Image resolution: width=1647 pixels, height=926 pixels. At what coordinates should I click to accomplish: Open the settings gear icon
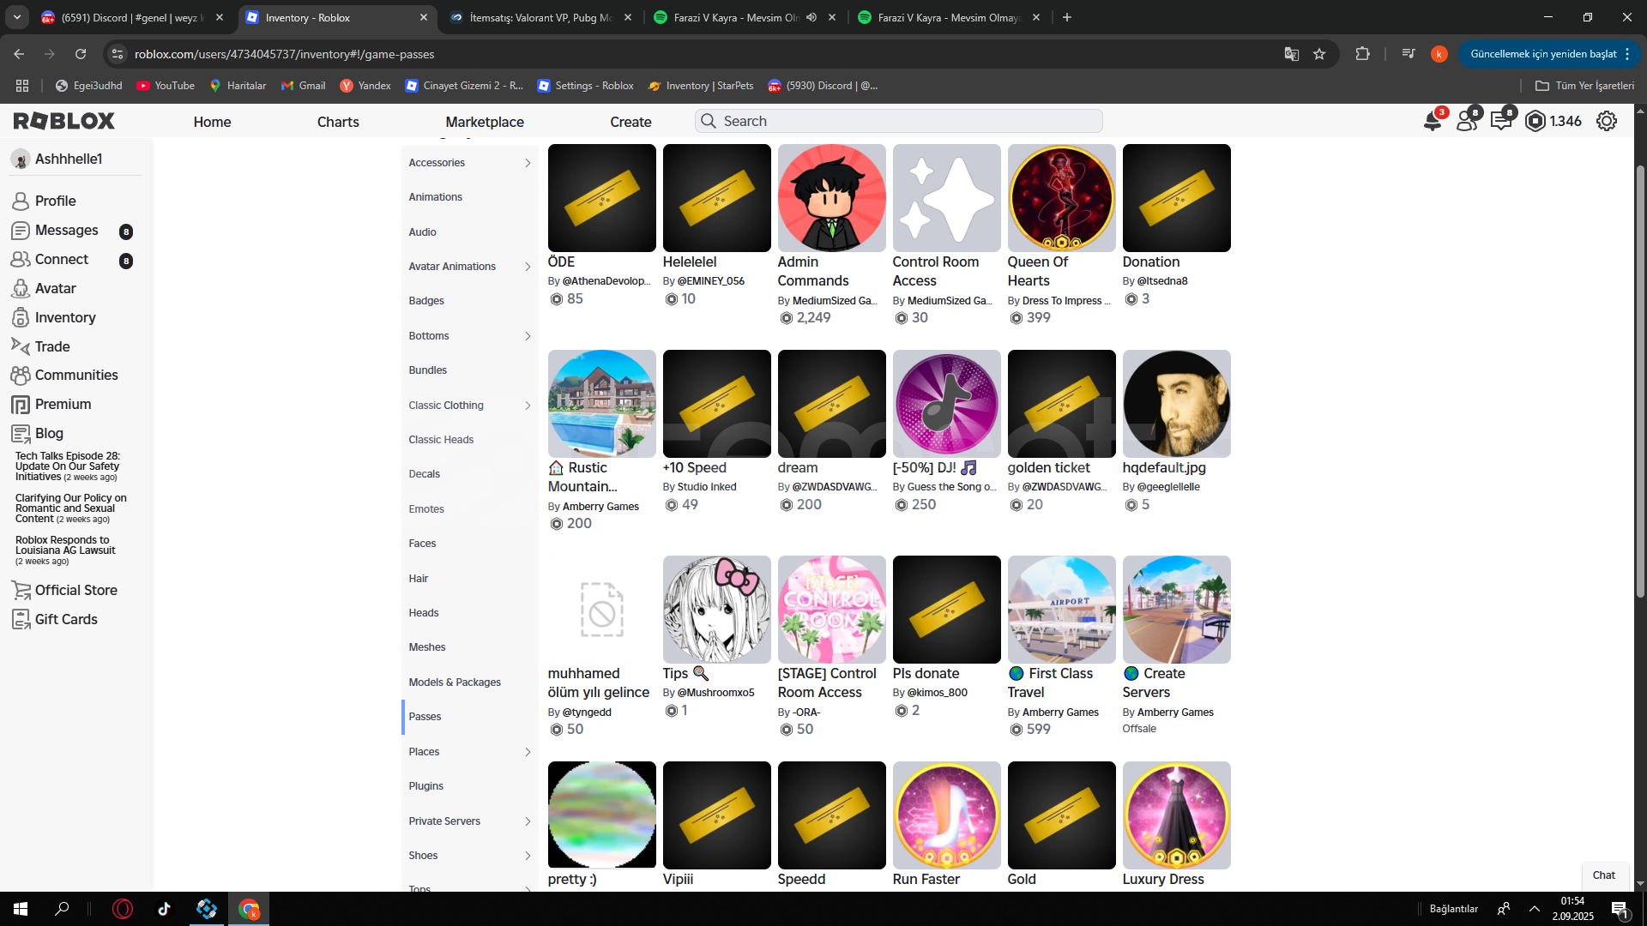point(1607,121)
